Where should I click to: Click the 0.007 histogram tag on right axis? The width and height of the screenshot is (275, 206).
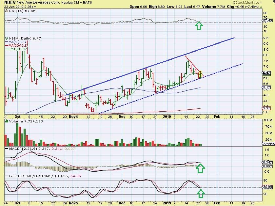point(268,166)
